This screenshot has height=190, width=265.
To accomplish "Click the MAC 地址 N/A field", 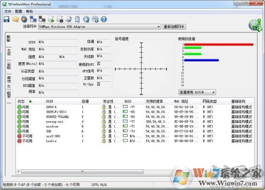I will pyautogui.click(x=58, y=49).
